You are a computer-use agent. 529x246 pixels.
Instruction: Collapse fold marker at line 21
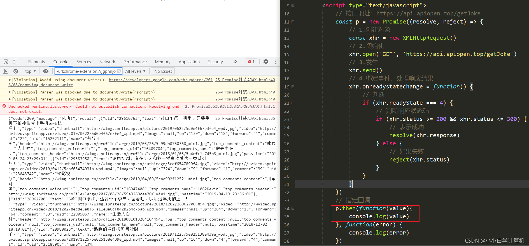293,103
